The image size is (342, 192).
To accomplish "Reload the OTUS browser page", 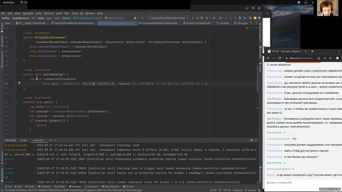I will pos(279,58).
